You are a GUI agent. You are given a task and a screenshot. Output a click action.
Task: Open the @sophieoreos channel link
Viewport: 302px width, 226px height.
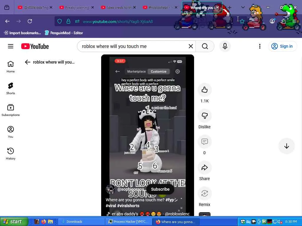131,189
